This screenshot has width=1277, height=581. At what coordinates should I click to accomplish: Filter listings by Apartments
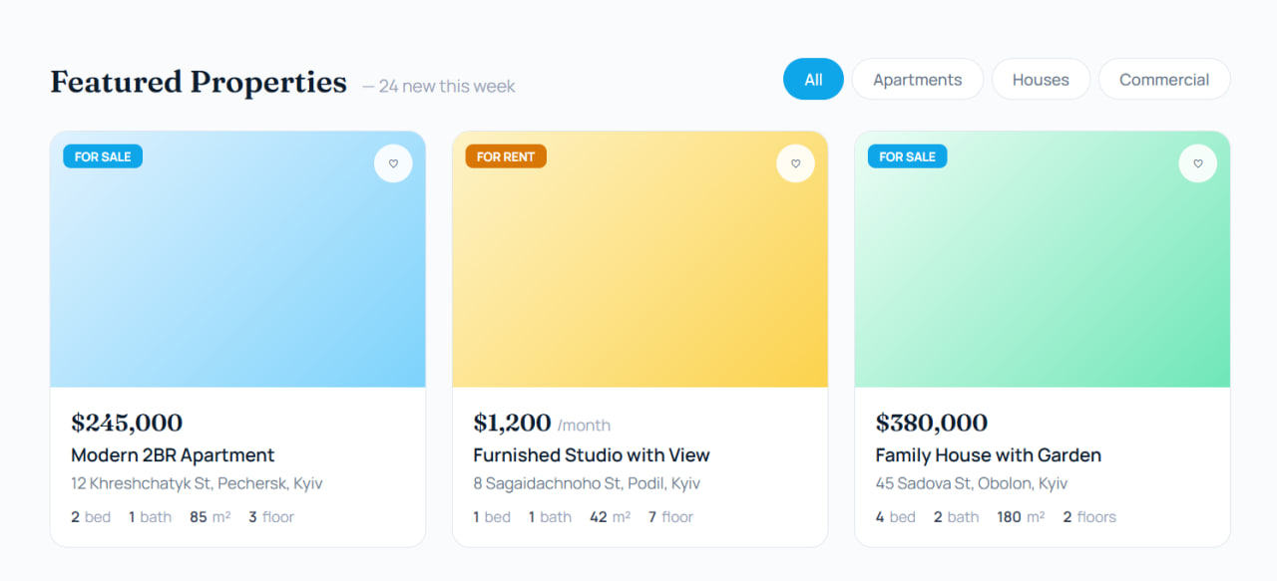coord(917,80)
